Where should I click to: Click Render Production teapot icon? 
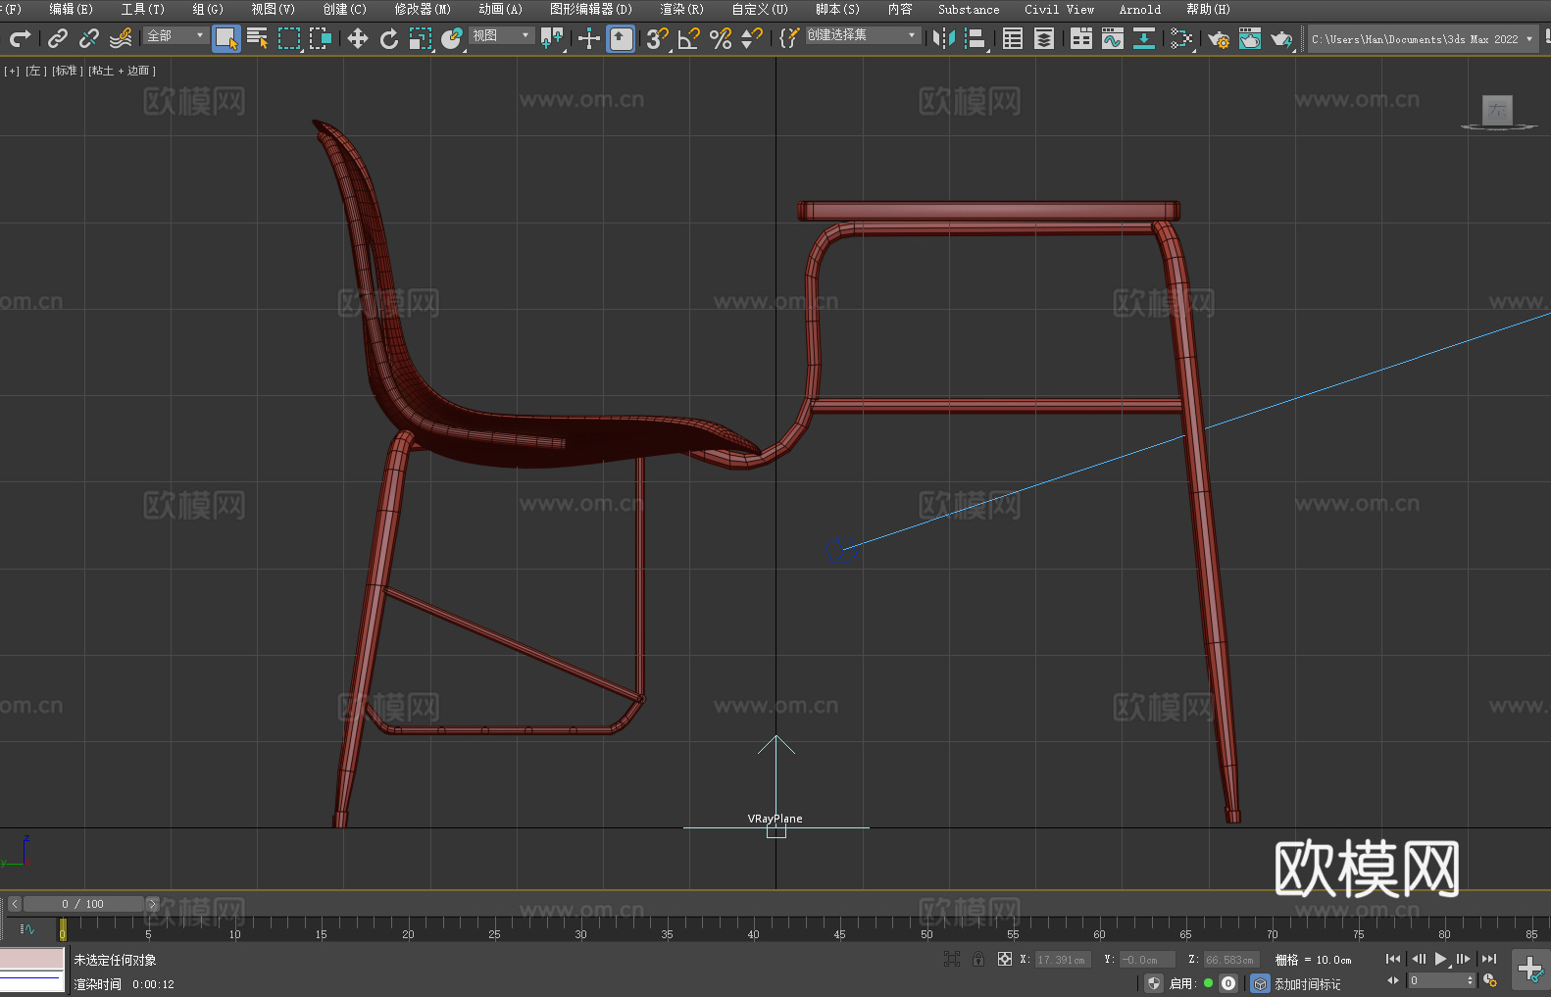click(x=1281, y=38)
